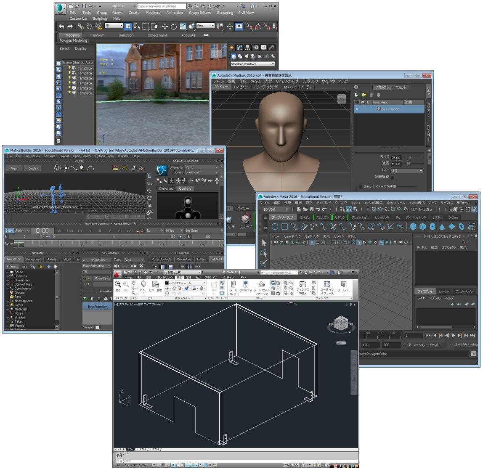Click the Mudbox smooth tool icon
This screenshot has width=483, height=469.
[x=246, y=219]
